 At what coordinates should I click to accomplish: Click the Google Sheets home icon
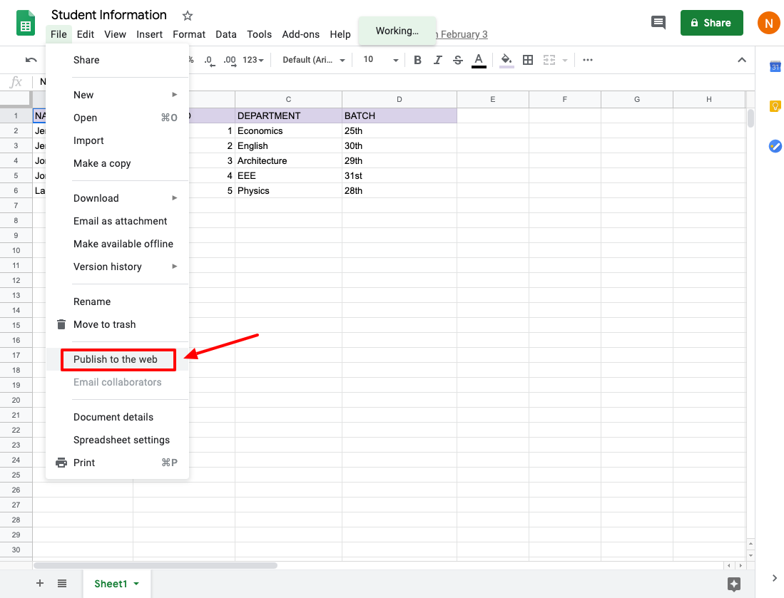25,22
